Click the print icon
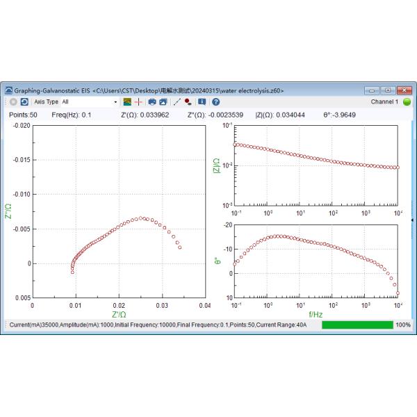This screenshot has width=417, height=417. (x=152, y=102)
